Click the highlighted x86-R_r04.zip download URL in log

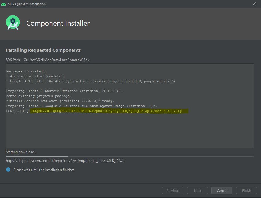pyautogui.click(x=106, y=111)
